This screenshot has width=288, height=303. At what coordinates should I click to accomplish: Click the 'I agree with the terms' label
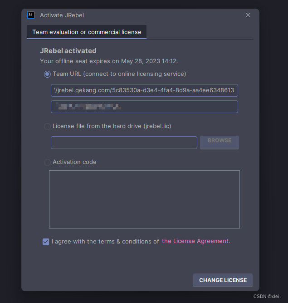coord(105,242)
